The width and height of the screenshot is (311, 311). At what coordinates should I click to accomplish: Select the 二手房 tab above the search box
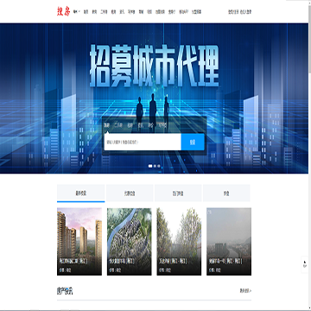tap(118, 125)
